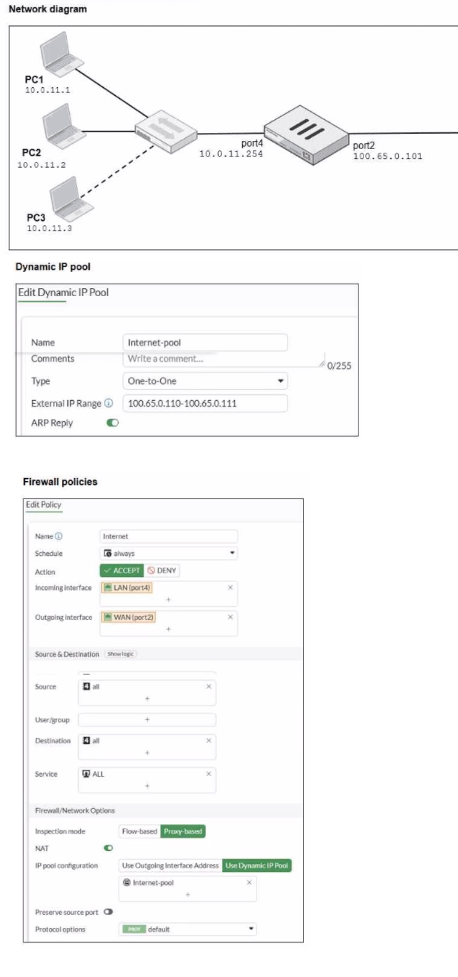Screen dimensions: 458x977
Task: Click the External IP Range info icon
Action: click(109, 403)
